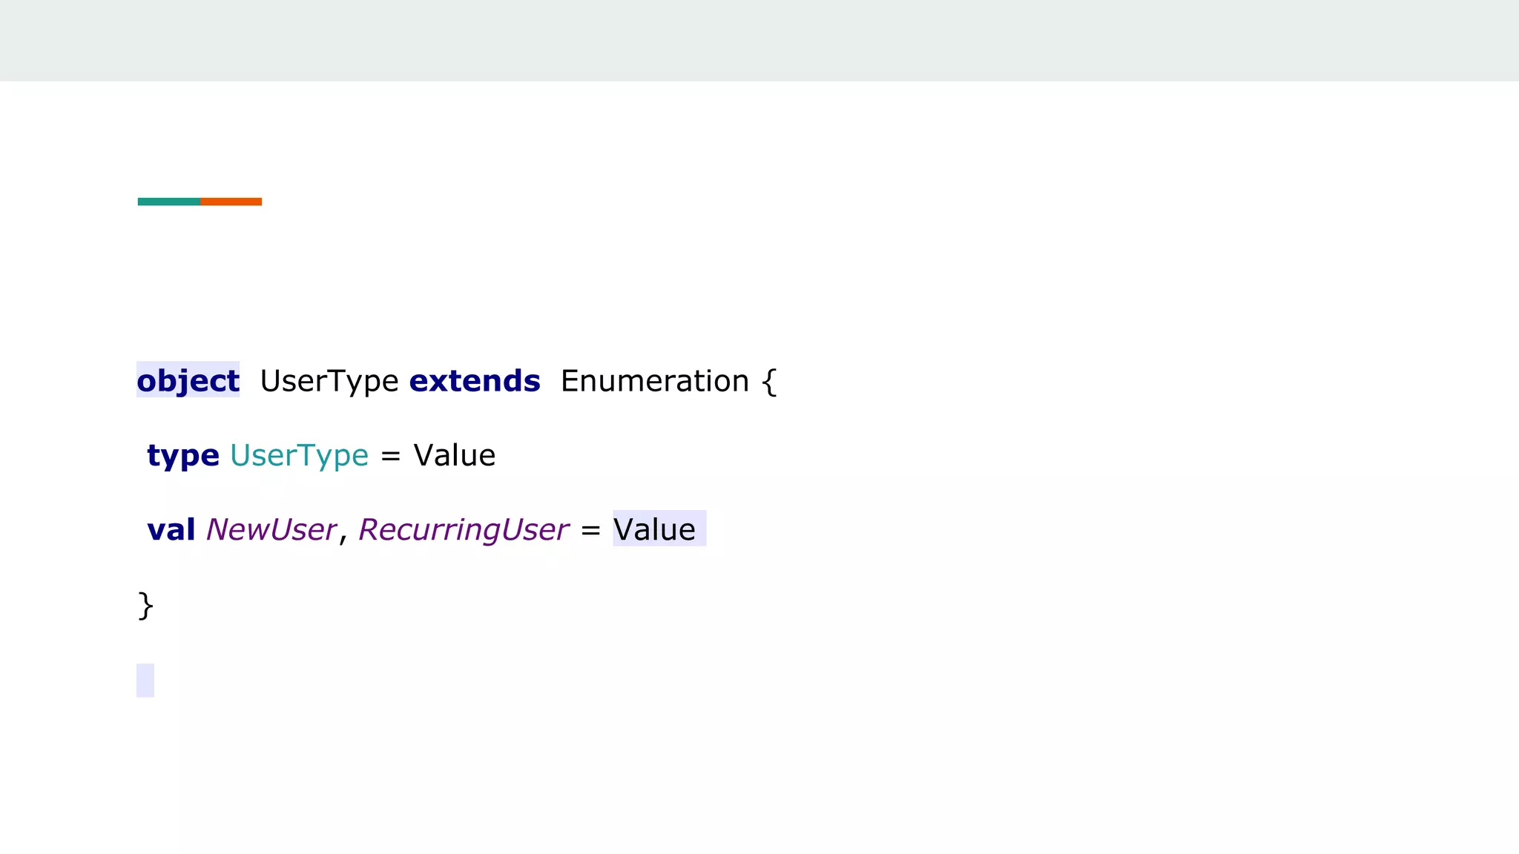Click the highlighted 'Value' on the val line
This screenshot has height=854, width=1519.
click(x=655, y=529)
